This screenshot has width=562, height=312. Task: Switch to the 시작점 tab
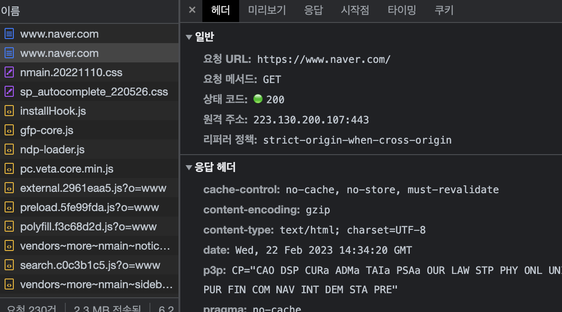(x=355, y=11)
